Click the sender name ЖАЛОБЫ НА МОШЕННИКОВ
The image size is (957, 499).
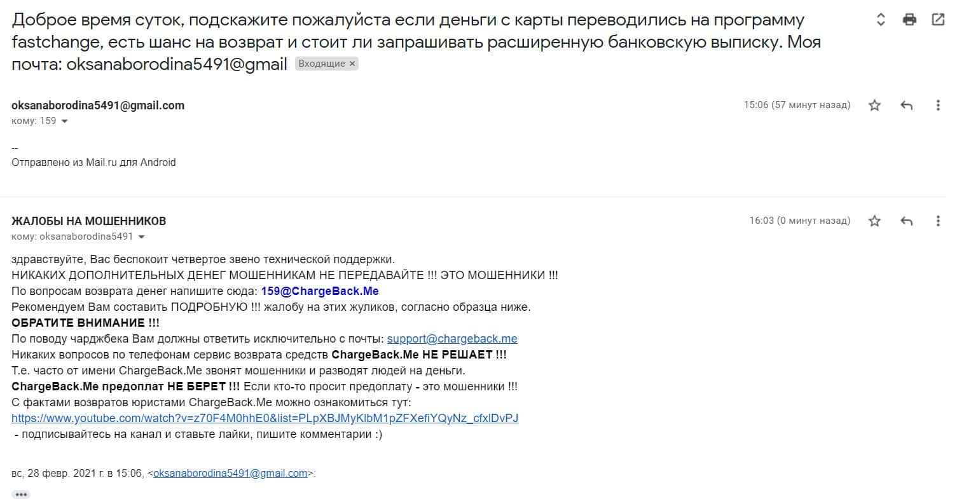point(89,221)
